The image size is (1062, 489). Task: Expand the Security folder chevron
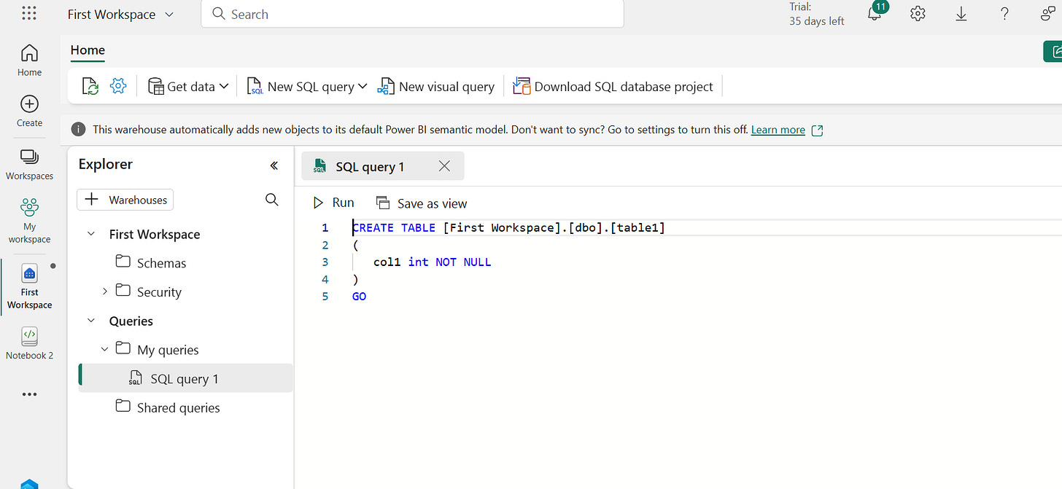pos(105,292)
